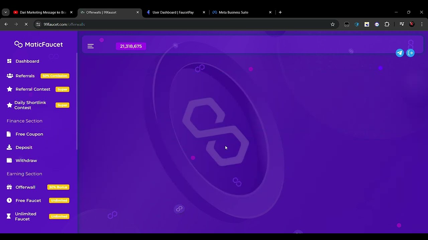
Task: Open the Telegram channel icon
Action: [x=400, y=53]
